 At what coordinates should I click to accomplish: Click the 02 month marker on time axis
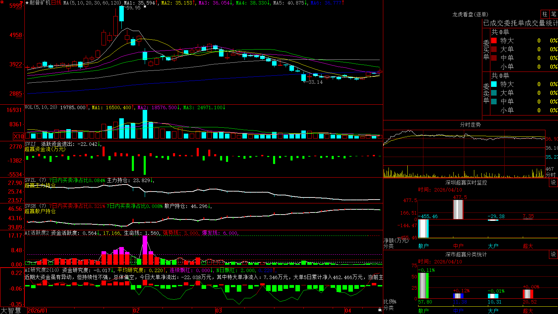pyautogui.click(x=136, y=311)
